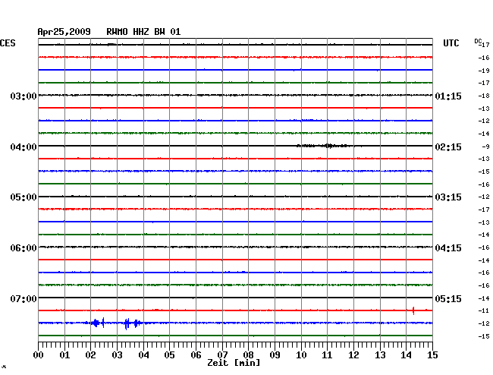Click minute 08 on the time axis

tap(248, 355)
